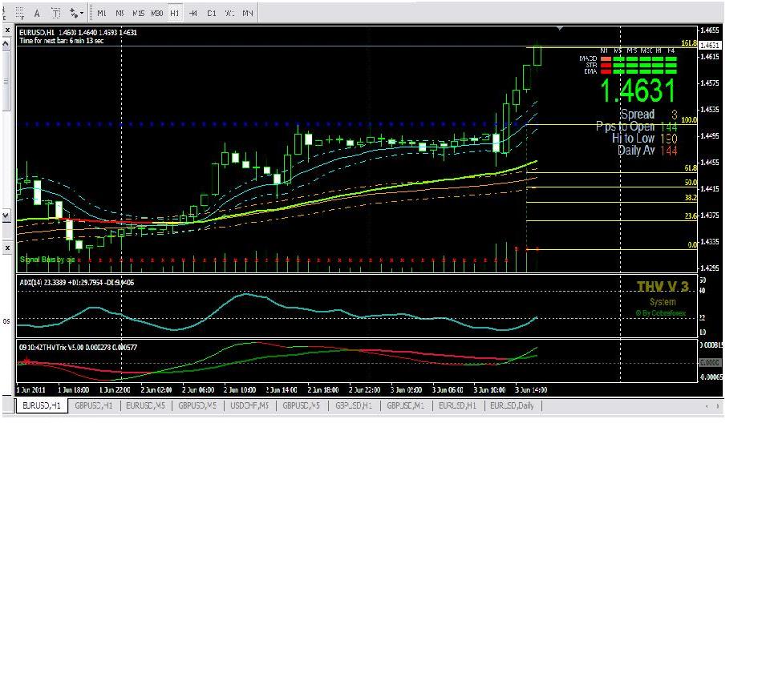Screen dimensions: 762x681
Task: Open the arrows objects dropdown
Action: click(x=76, y=14)
